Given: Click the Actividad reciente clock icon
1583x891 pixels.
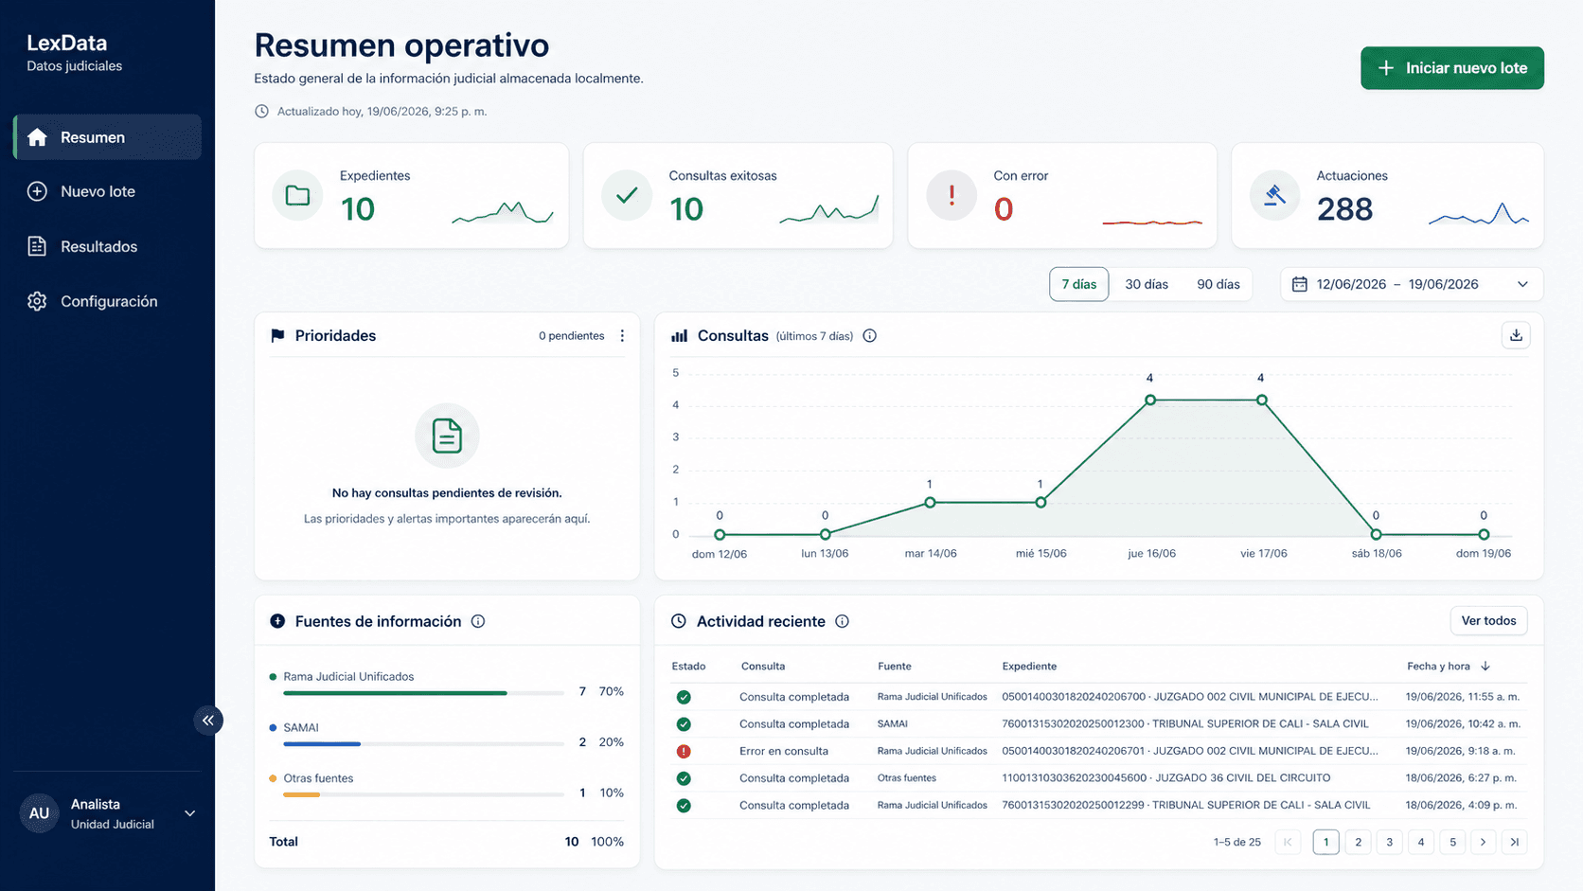Looking at the screenshot, I should point(679,622).
